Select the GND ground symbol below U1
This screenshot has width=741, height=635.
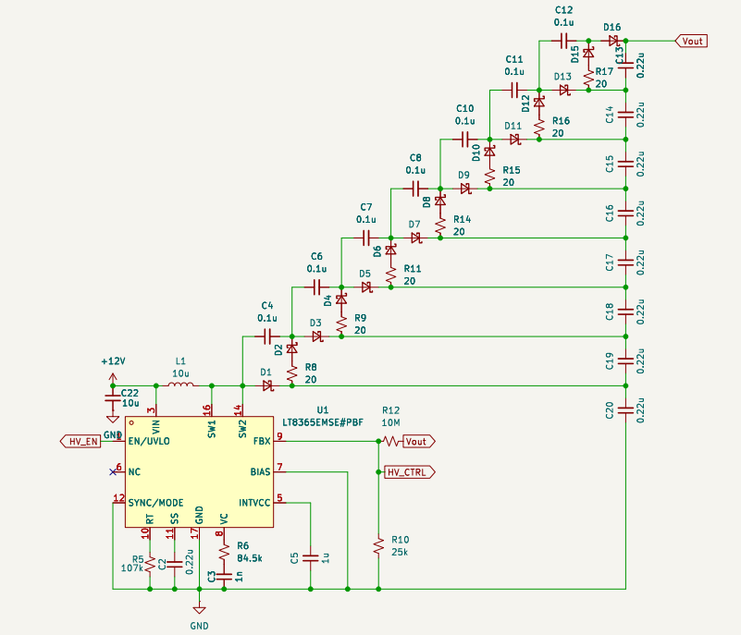[x=199, y=606]
